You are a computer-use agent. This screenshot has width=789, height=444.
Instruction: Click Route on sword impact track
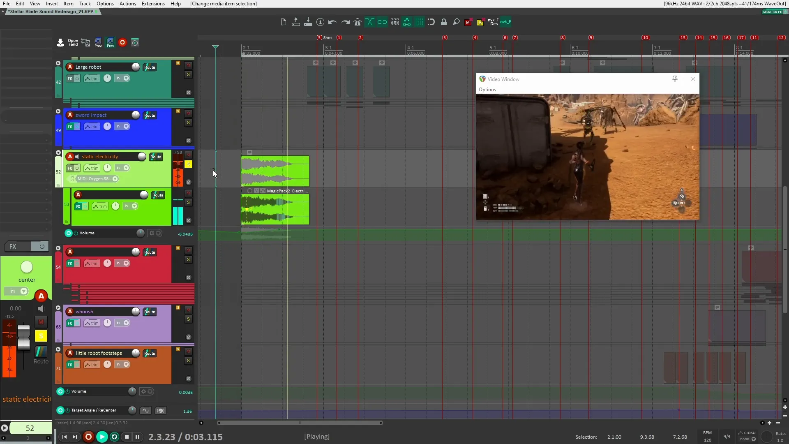pos(150,116)
